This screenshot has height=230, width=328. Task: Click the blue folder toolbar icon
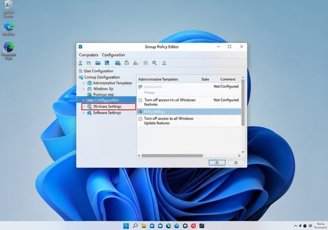[98, 63]
